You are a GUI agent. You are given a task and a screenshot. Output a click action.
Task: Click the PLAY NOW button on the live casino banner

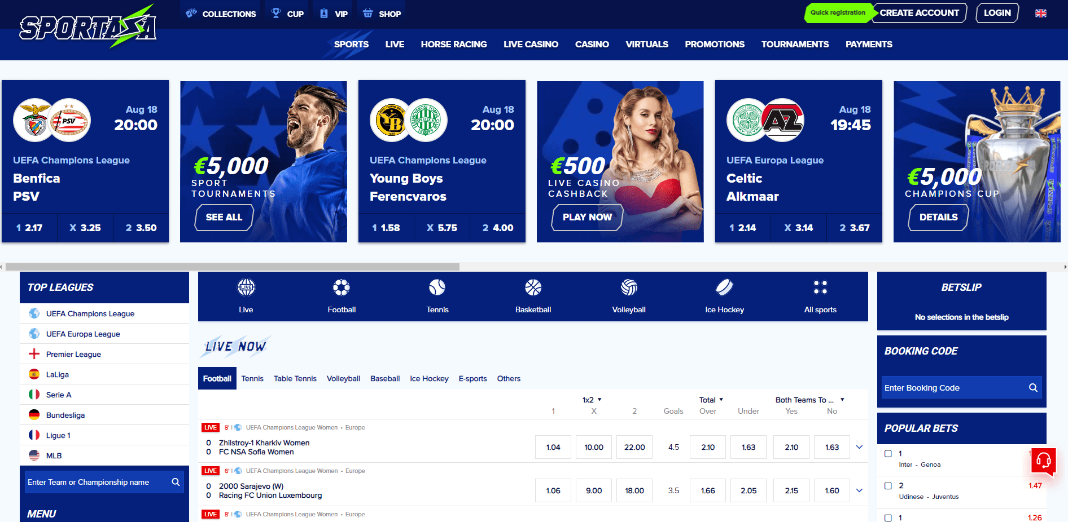587,218
